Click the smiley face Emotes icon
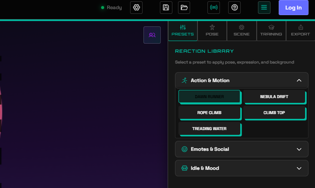The height and width of the screenshot is (188, 315). coord(185,149)
